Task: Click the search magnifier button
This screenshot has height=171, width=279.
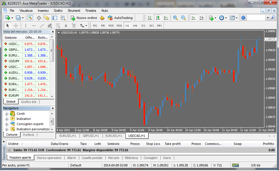Action: tap(273, 18)
